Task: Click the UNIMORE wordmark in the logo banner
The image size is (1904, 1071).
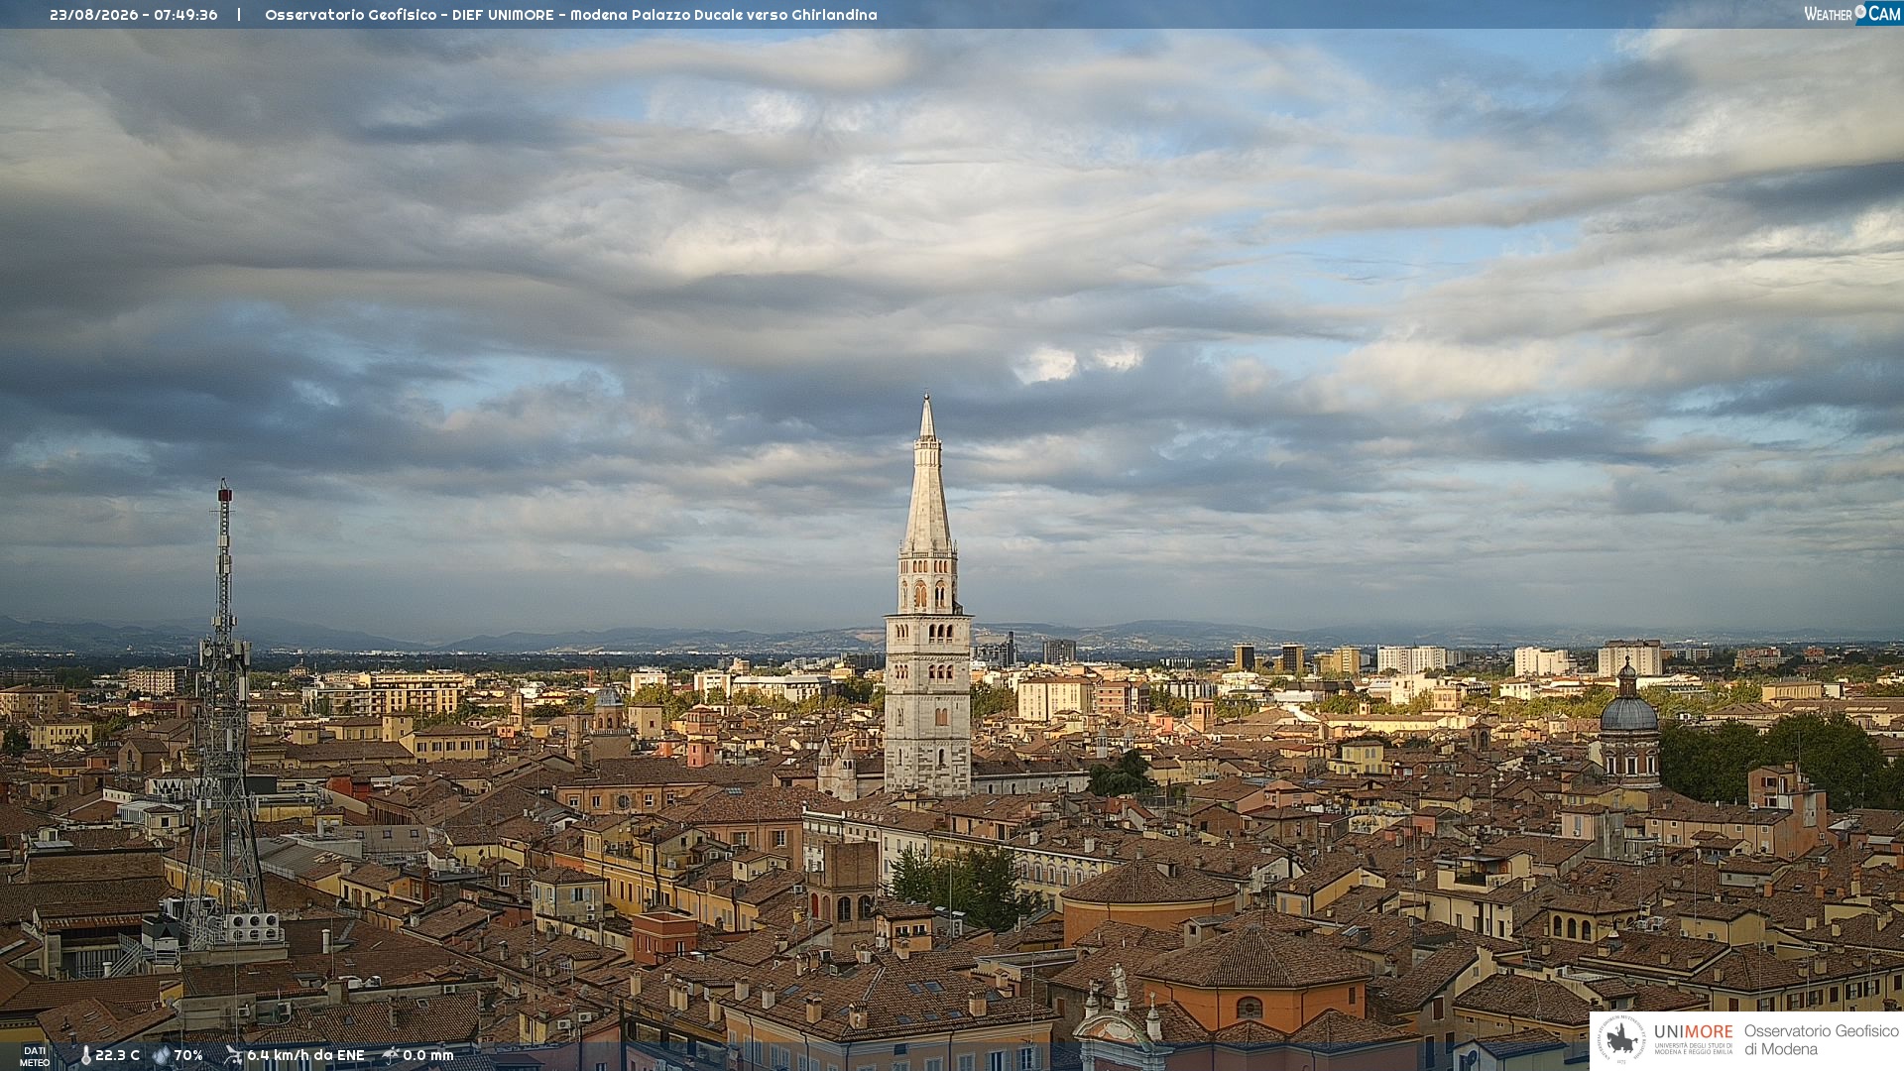Action: click(1693, 1031)
